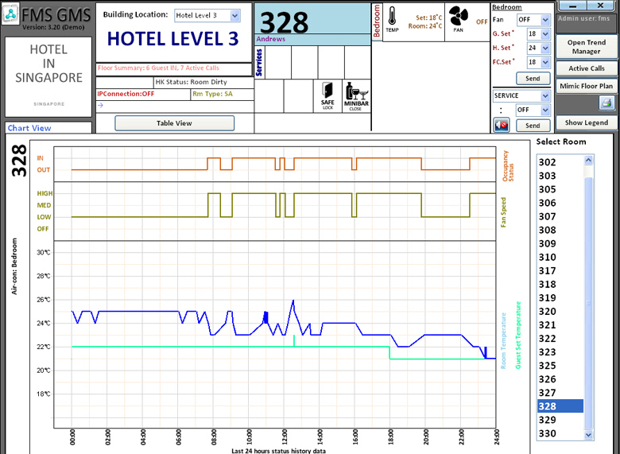The height and width of the screenshot is (454, 620).
Task: Click the thermometer Temp icon
Action: 393,19
